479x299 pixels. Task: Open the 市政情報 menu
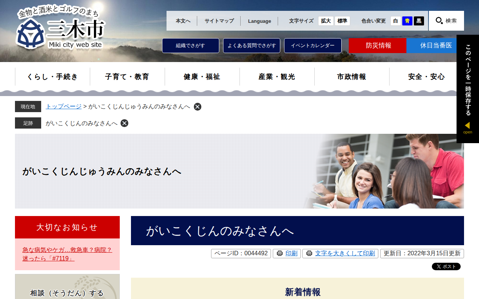(352, 77)
